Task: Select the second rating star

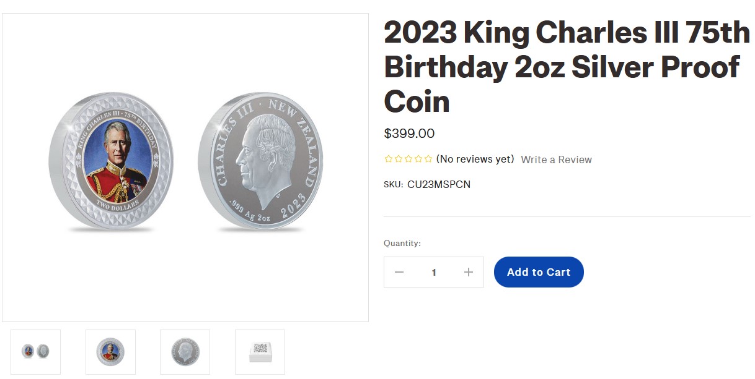Action: (x=399, y=160)
